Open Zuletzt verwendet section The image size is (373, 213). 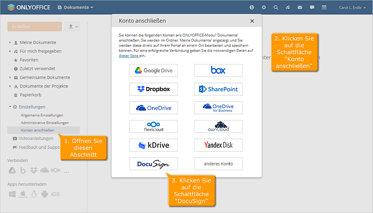click(x=37, y=69)
